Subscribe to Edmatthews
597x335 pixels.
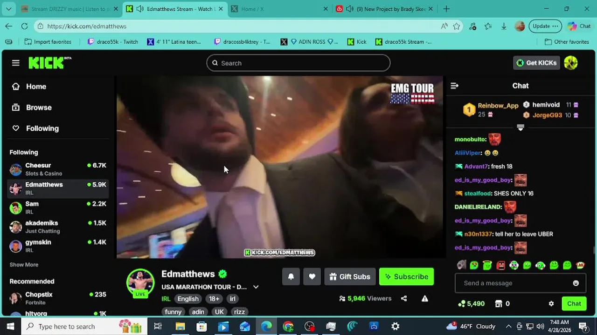pos(406,276)
